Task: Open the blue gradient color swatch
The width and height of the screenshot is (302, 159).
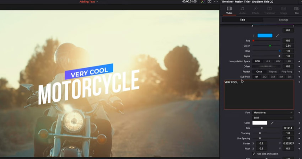Action: pos(265,36)
